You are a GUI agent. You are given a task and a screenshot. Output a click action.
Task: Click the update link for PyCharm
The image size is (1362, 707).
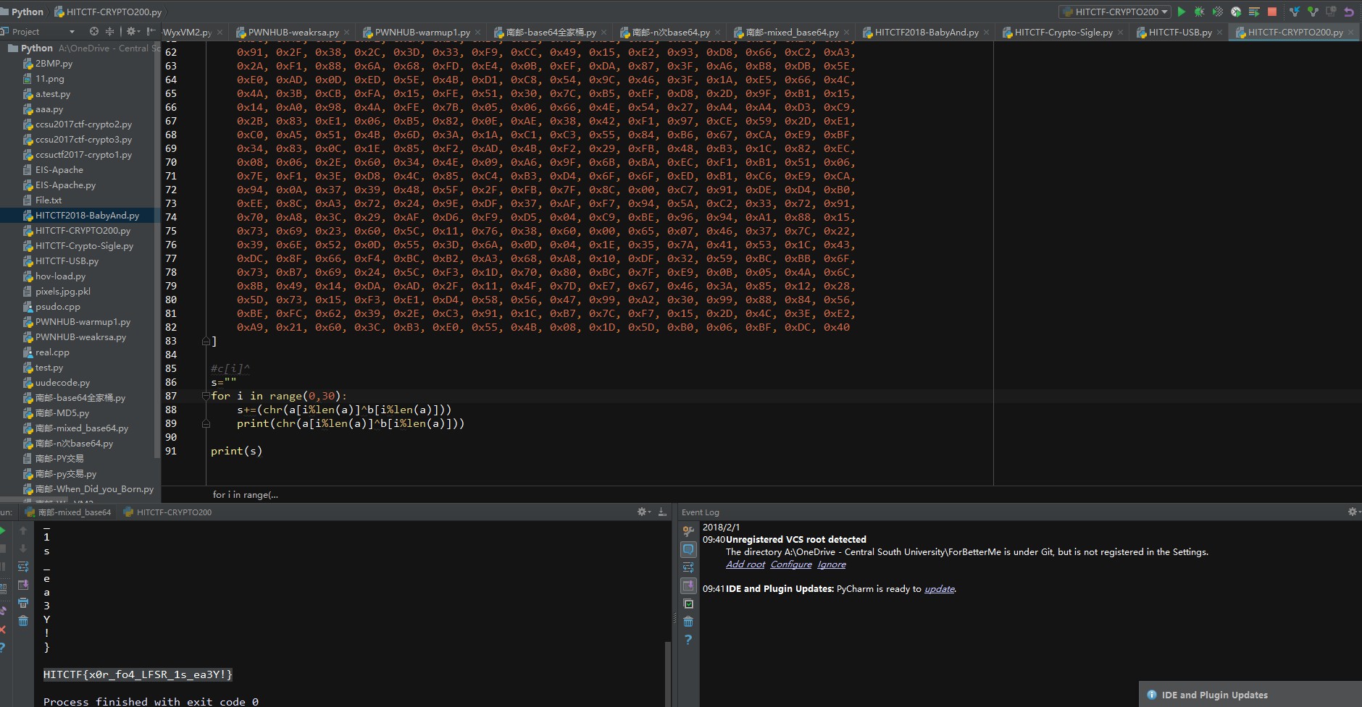pos(940,589)
